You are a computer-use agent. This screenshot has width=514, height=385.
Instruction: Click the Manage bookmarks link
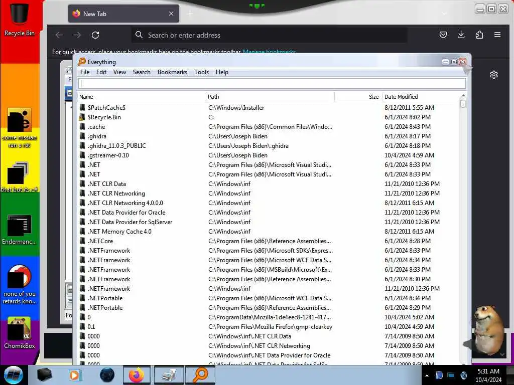pos(269,52)
